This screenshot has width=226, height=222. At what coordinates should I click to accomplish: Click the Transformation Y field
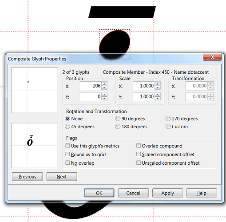(197, 97)
